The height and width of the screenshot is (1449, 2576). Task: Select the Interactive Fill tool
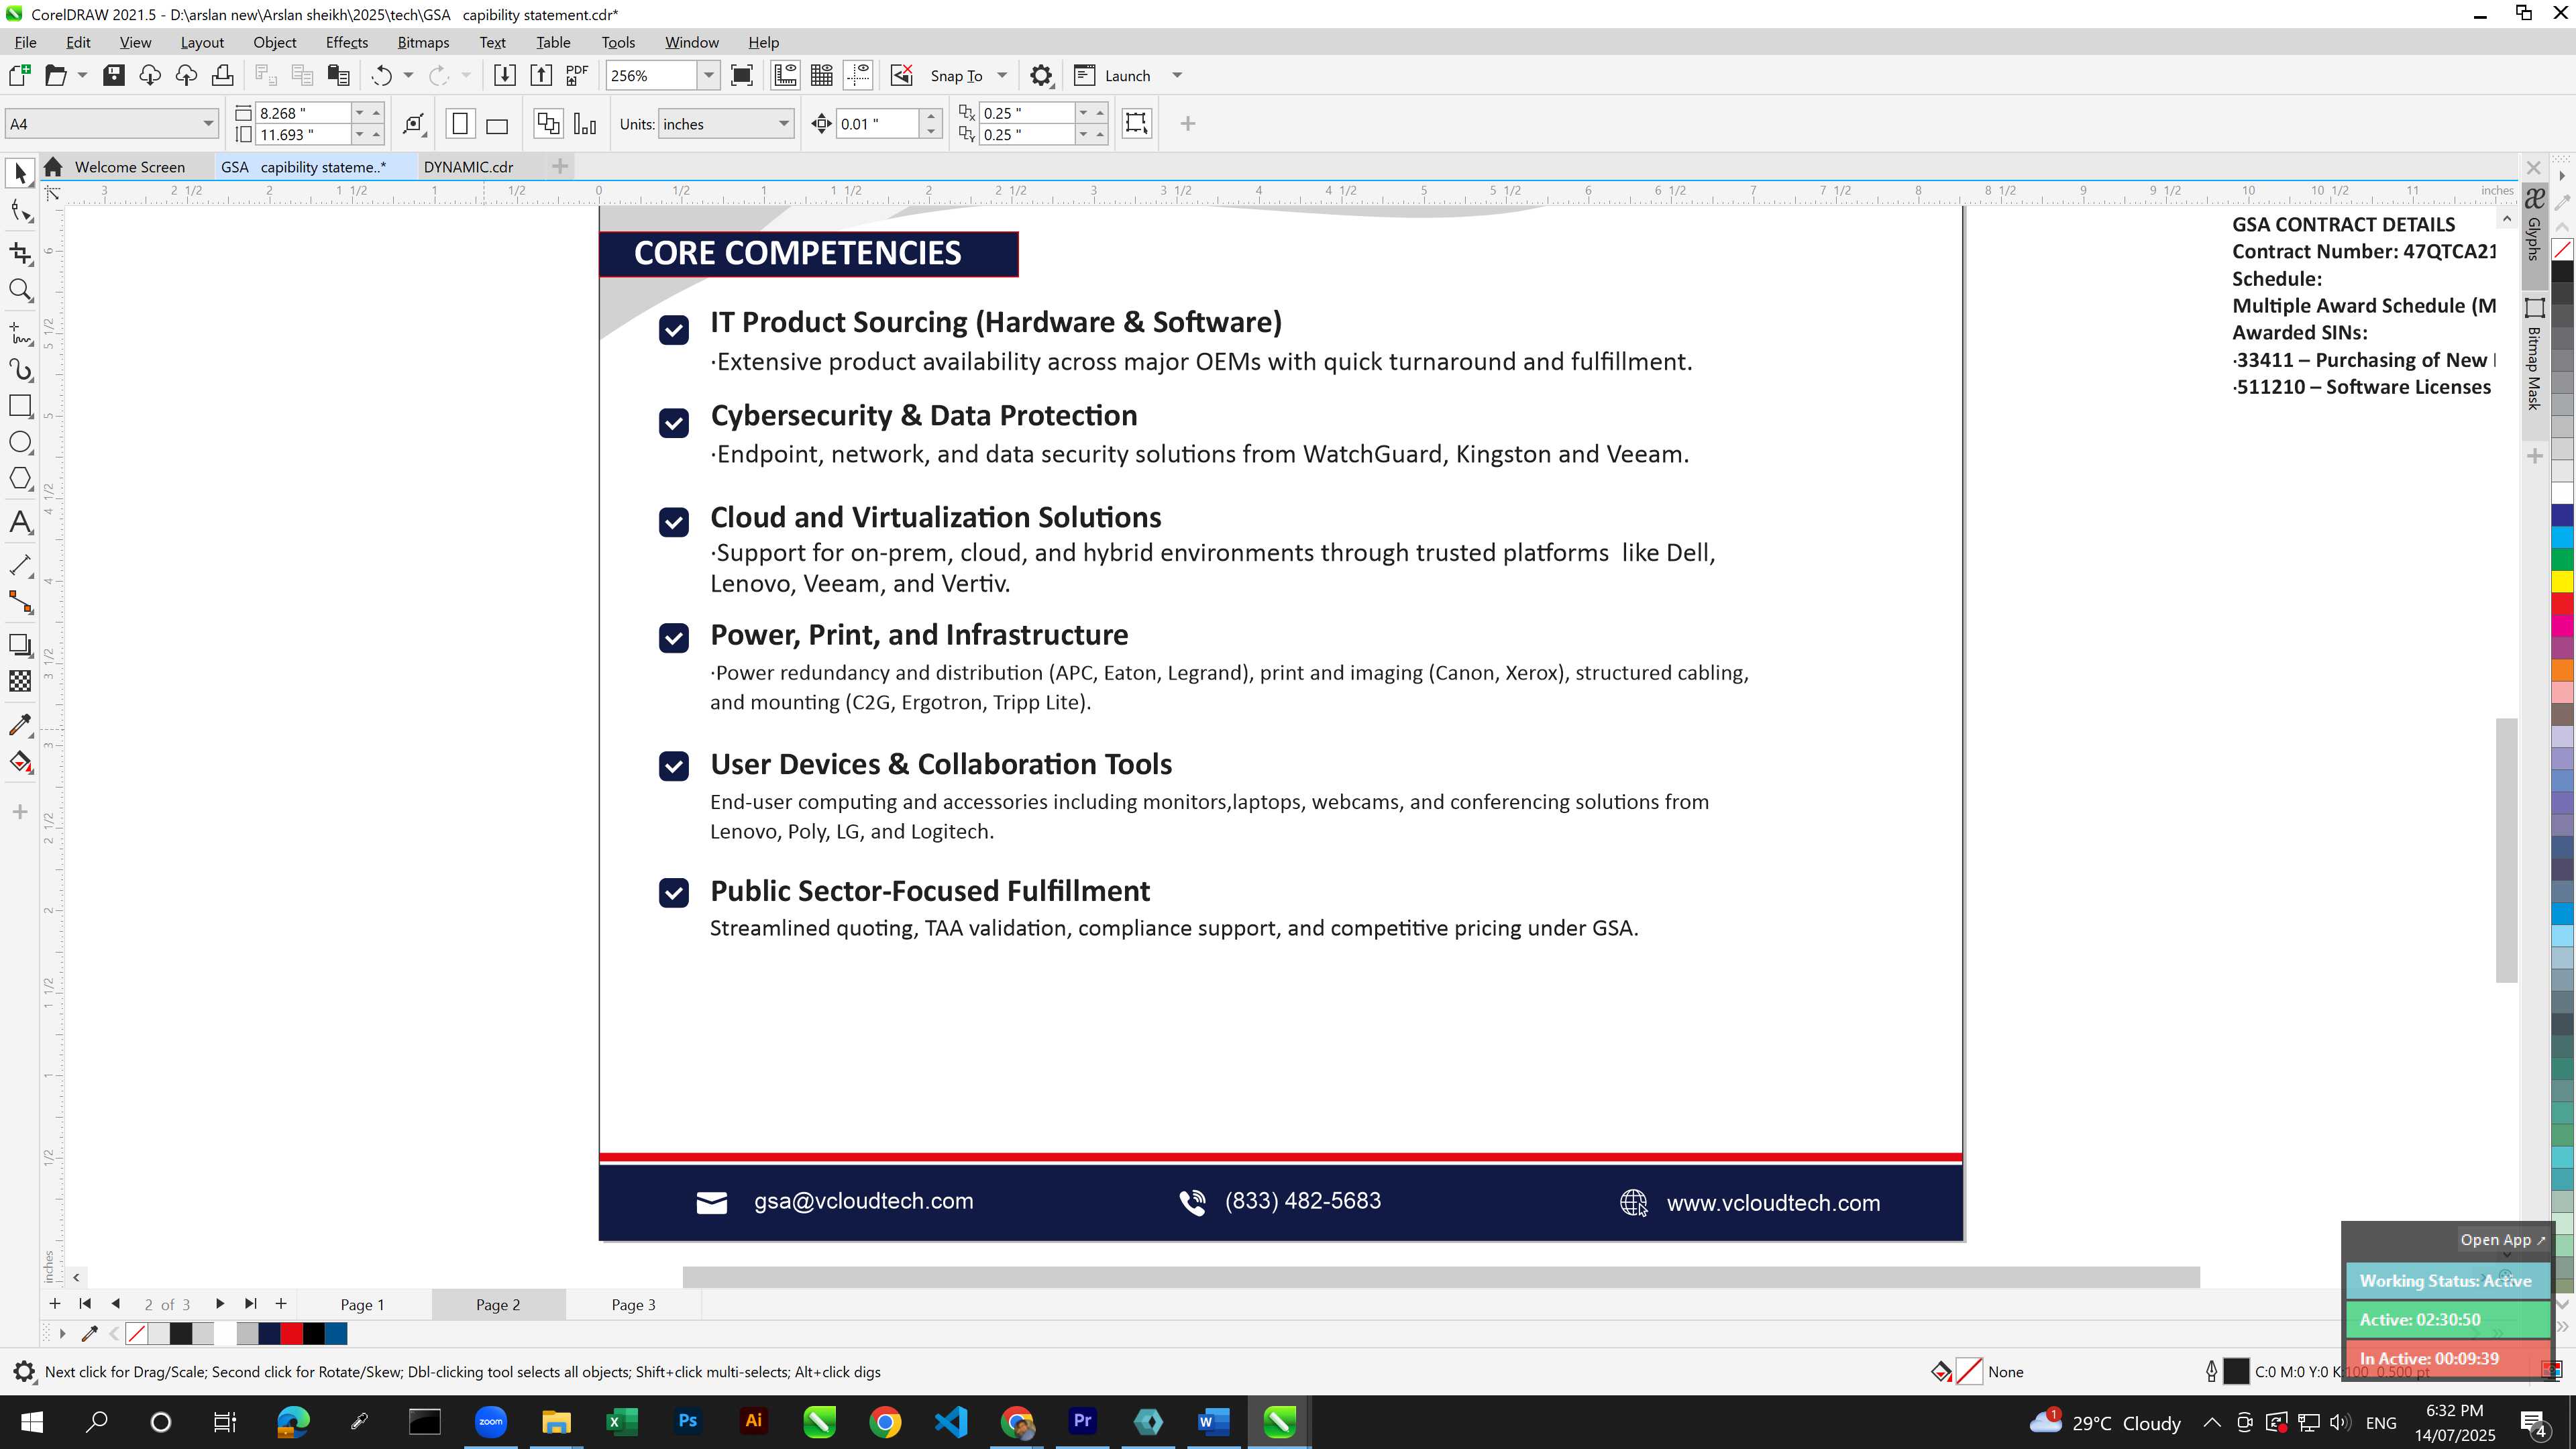pos(20,763)
